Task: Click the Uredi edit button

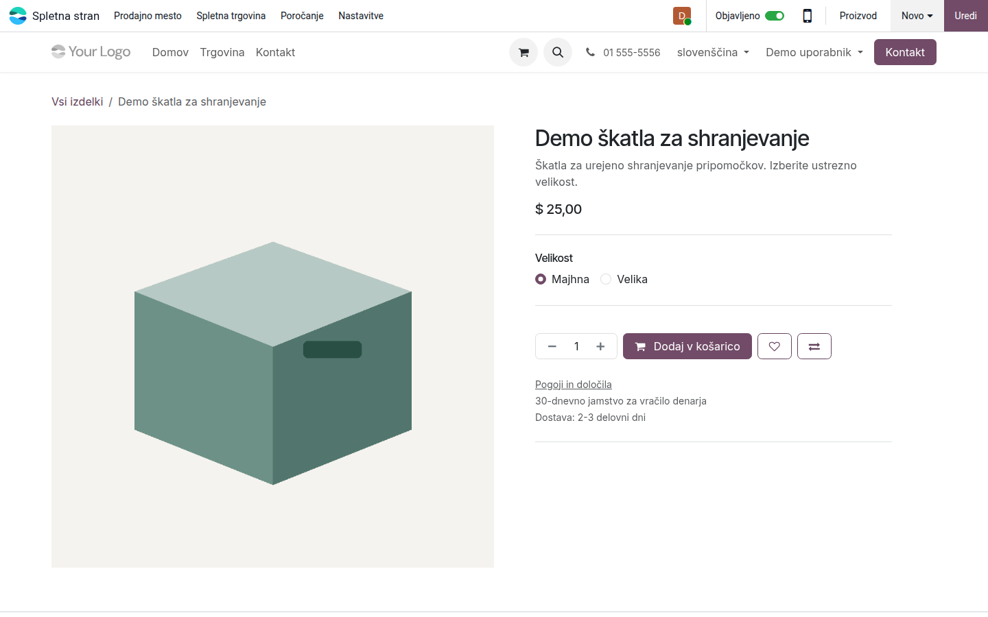Action: (x=966, y=16)
